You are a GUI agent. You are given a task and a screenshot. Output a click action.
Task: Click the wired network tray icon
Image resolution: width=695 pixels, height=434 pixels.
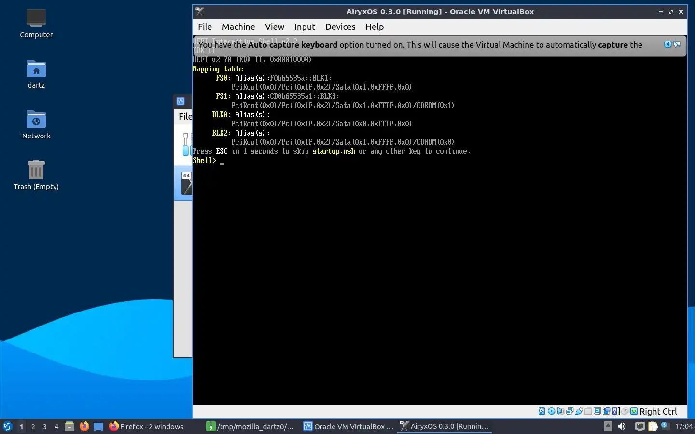click(640, 426)
